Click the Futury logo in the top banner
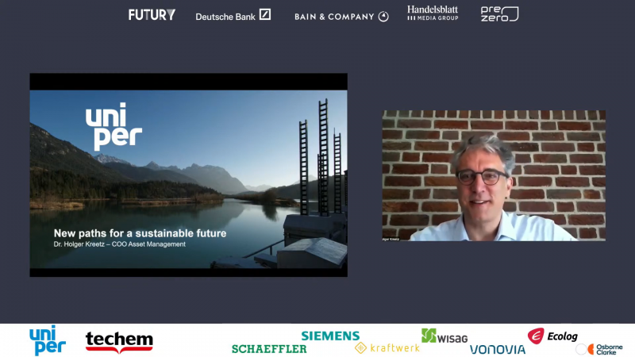This screenshot has height=357, width=635. click(x=152, y=15)
